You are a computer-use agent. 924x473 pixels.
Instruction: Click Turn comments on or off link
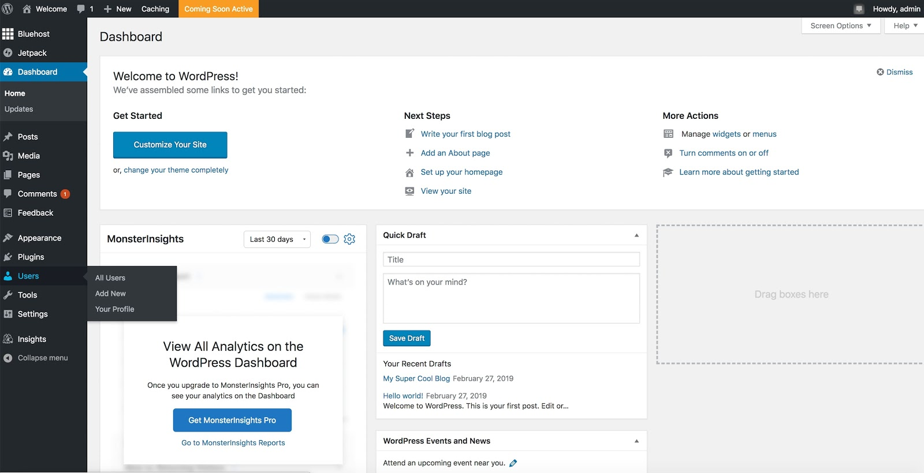[x=724, y=153]
